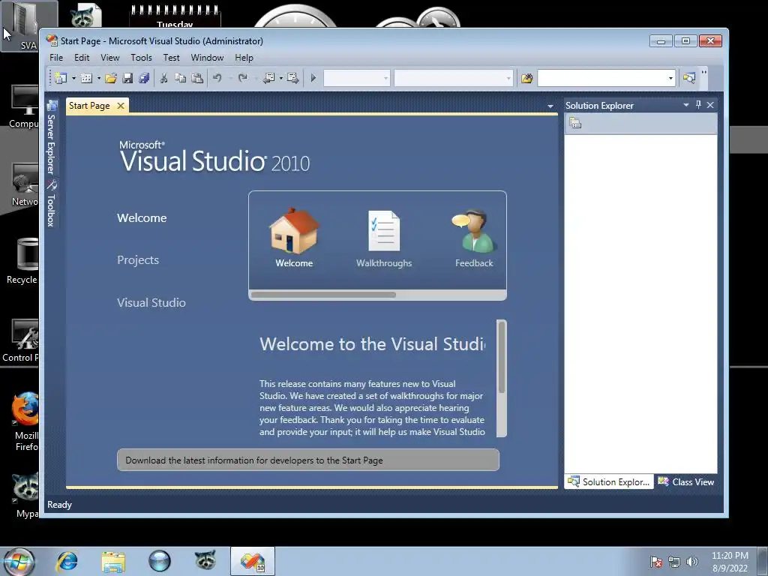
Task: Click the Redo arrow icon
Action: point(242,78)
